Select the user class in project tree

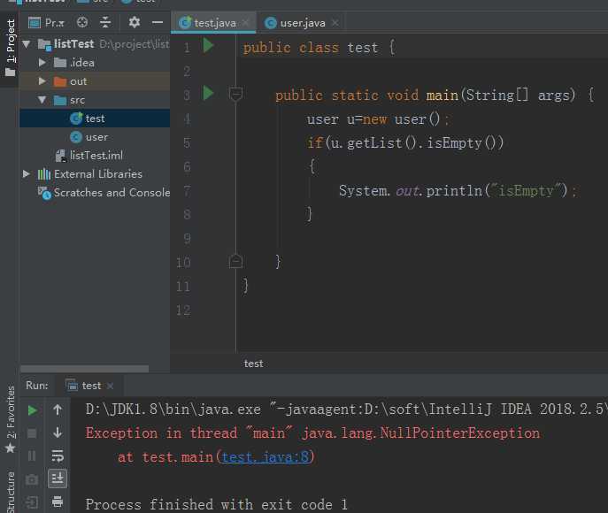(x=95, y=137)
